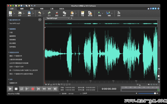Click the zoom in magnifier beside slider
This screenshot has height=104, width=167.
coord(149,85)
